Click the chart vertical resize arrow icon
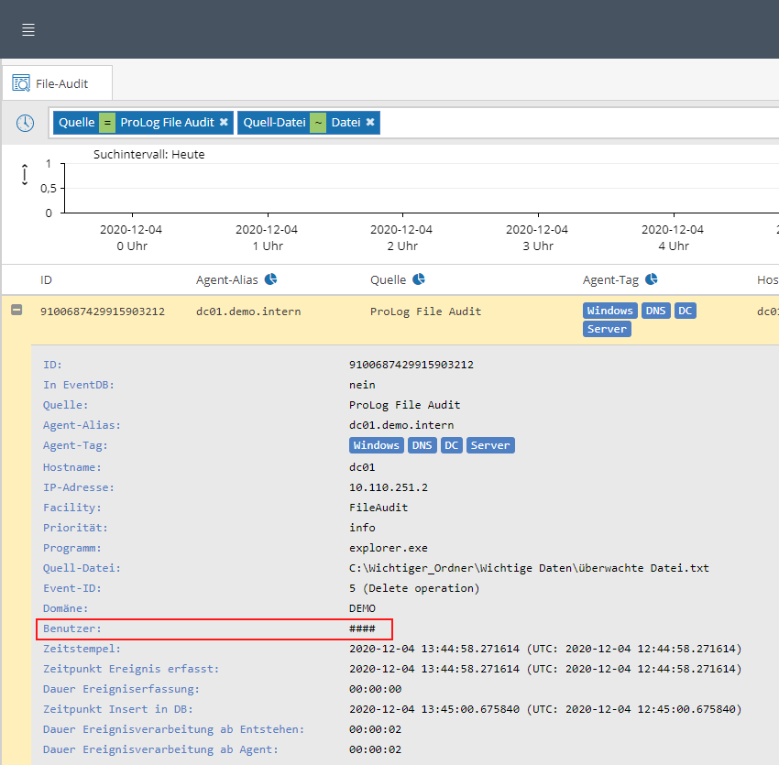 click(25, 175)
